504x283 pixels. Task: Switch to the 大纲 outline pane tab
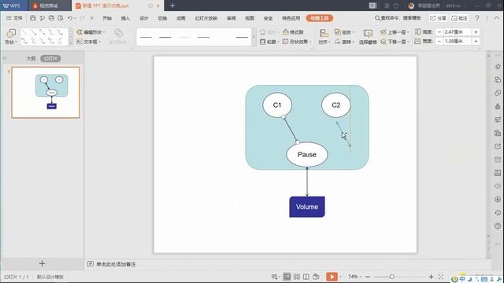click(x=31, y=58)
